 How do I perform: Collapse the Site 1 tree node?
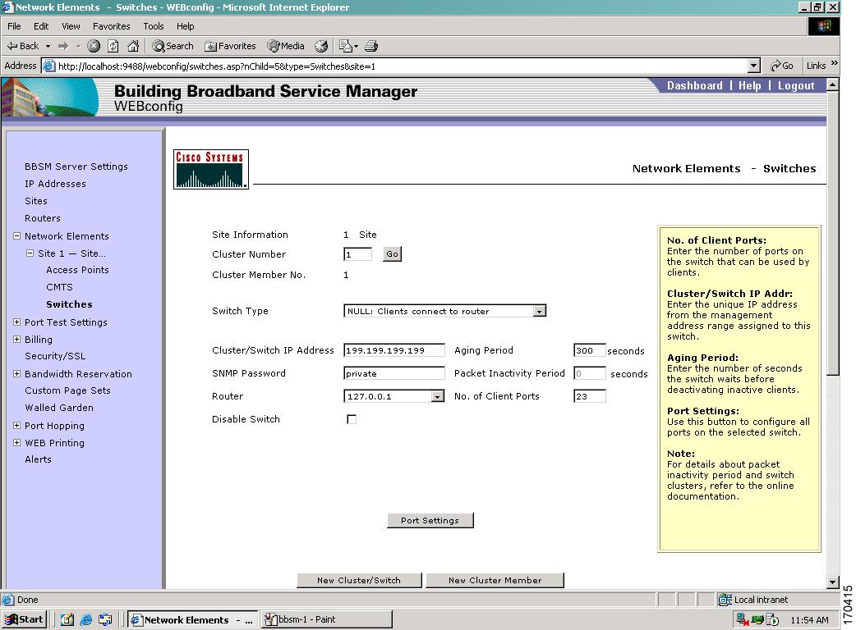click(x=30, y=253)
